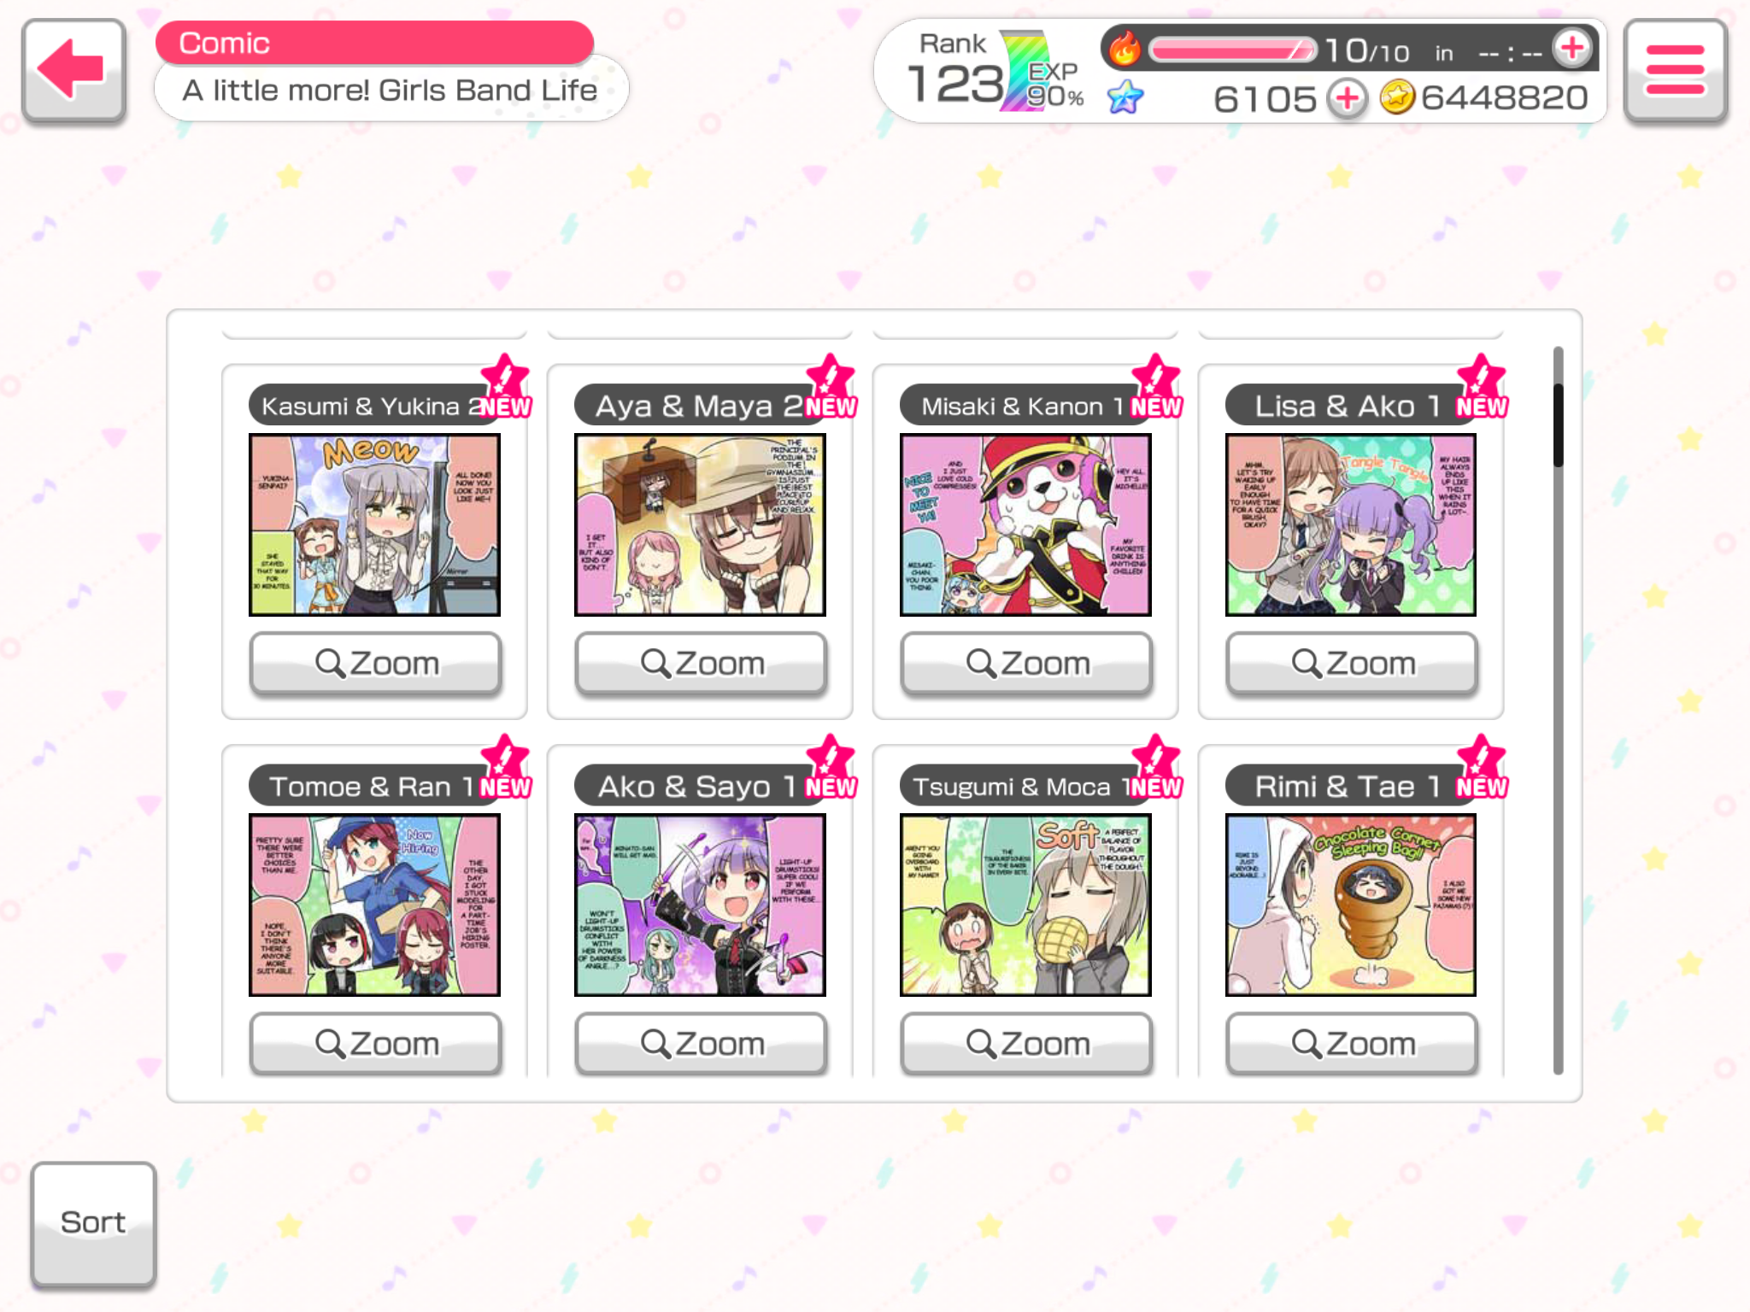
Task: Select the Comic header tab
Action: click(374, 43)
